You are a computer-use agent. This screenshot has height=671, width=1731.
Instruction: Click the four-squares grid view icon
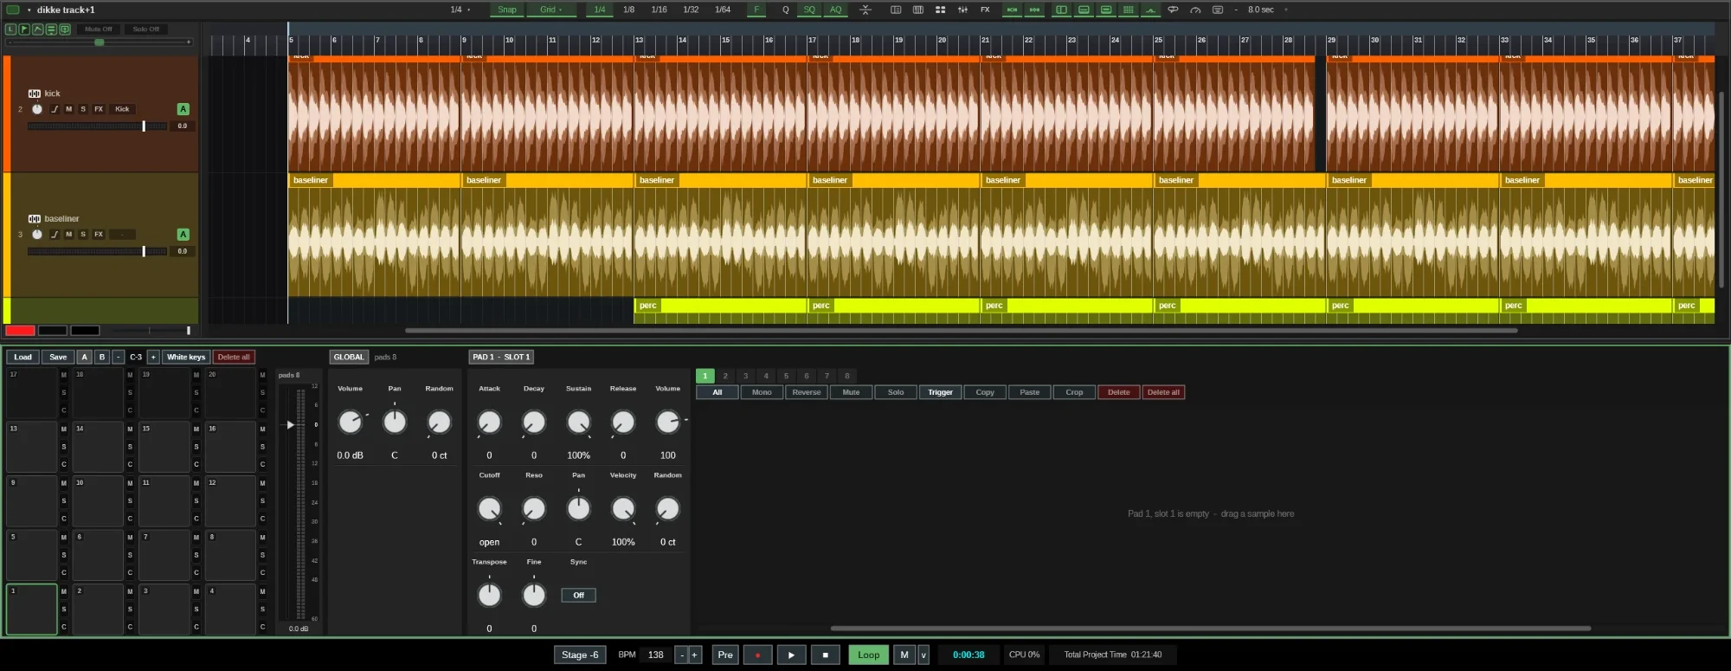tap(940, 10)
